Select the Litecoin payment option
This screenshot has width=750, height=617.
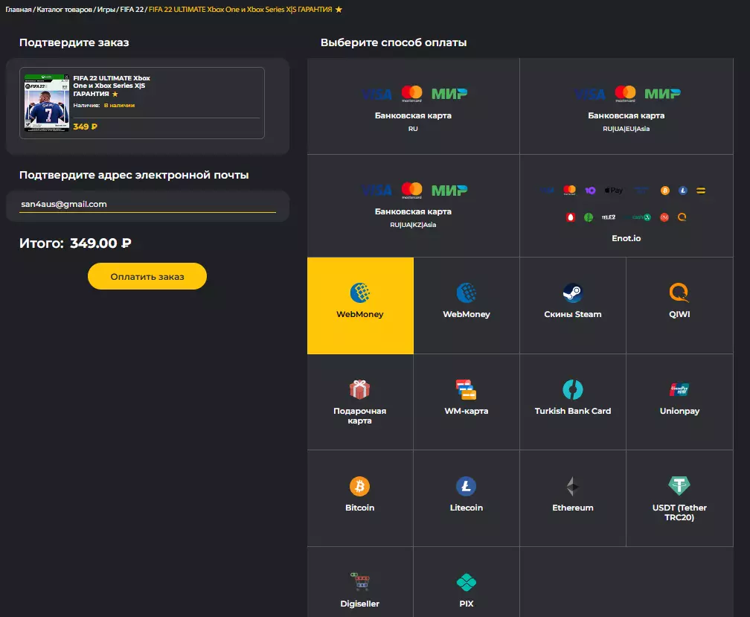[x=466, y=496]
